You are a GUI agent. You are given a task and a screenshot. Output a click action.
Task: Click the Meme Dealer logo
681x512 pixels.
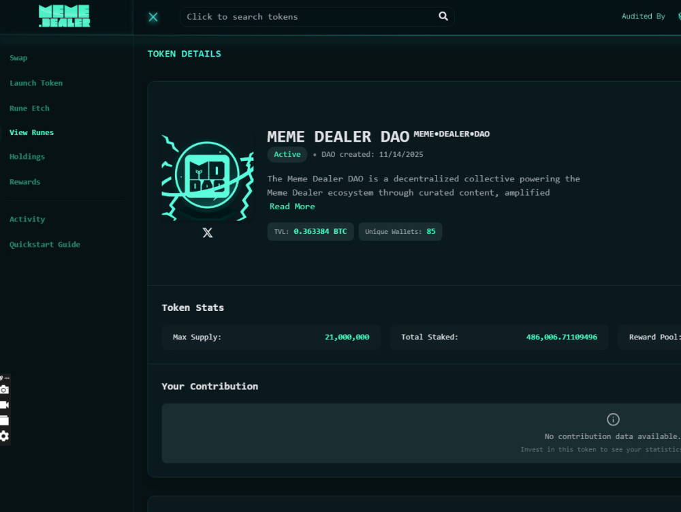coord(64,16)
